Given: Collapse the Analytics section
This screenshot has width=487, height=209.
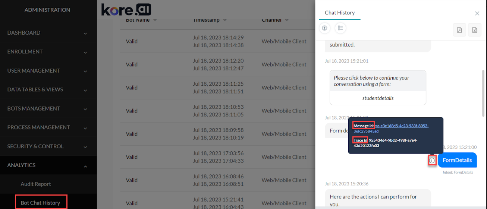Looking at the screenshot, I should 85,166.
